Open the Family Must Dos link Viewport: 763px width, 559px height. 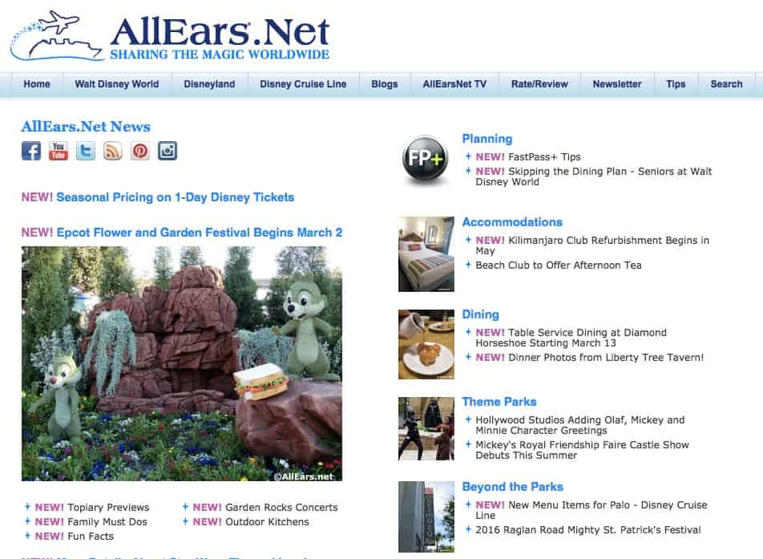tap(107, 522)
